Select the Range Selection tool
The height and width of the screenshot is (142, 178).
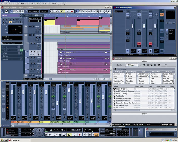click(80, 11)
